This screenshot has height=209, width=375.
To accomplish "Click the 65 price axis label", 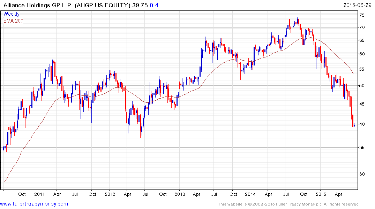I will (362, 40).
